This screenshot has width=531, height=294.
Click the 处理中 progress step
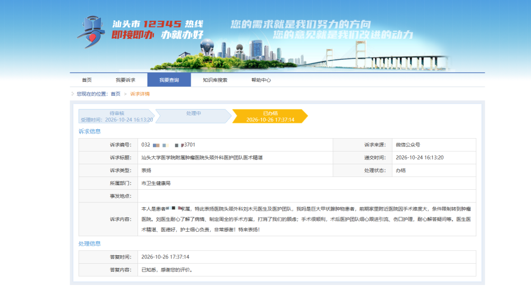(x=193, y=116)
